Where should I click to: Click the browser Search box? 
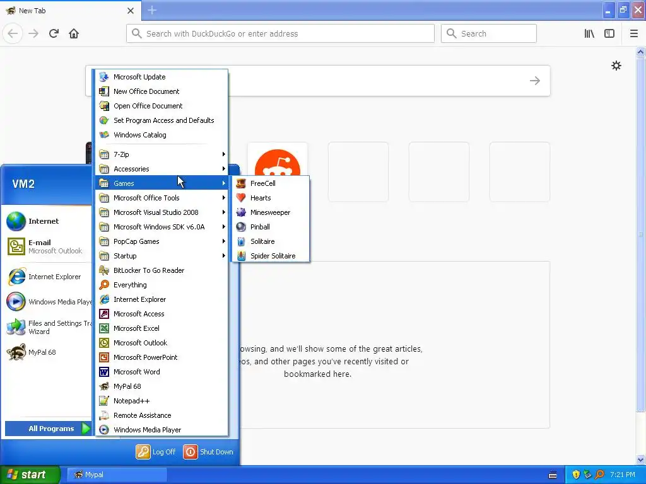click(489, 34)
